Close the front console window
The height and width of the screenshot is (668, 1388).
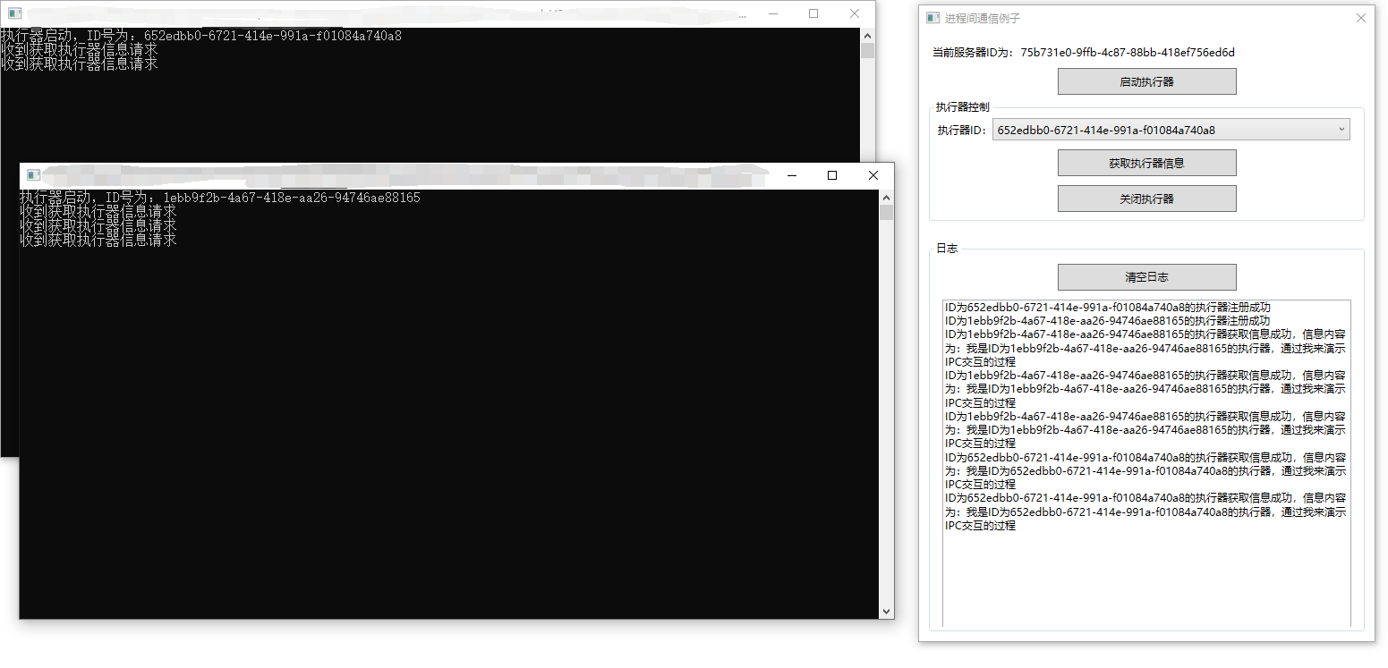(x=873, y=175)
